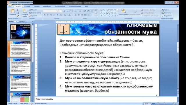186x105 pixels.
Task: Open the Анимация (Animation) ribbon tab
Action: coord(47,6)
